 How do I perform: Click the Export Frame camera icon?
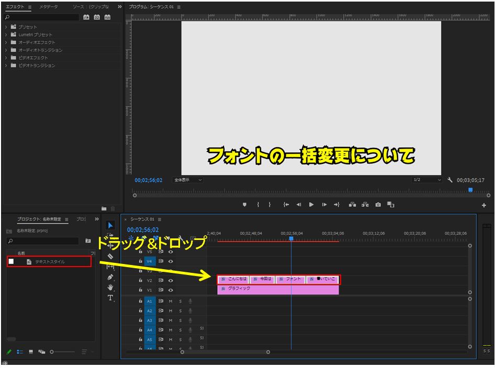[378, 205]
